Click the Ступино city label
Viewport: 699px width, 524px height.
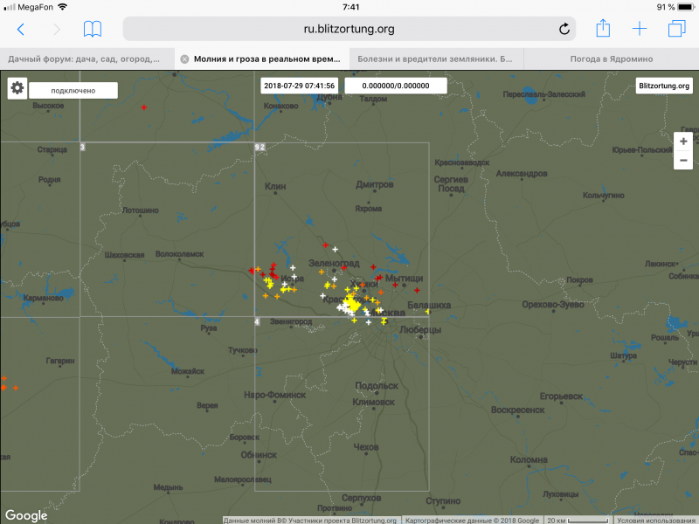coord(443,501)
